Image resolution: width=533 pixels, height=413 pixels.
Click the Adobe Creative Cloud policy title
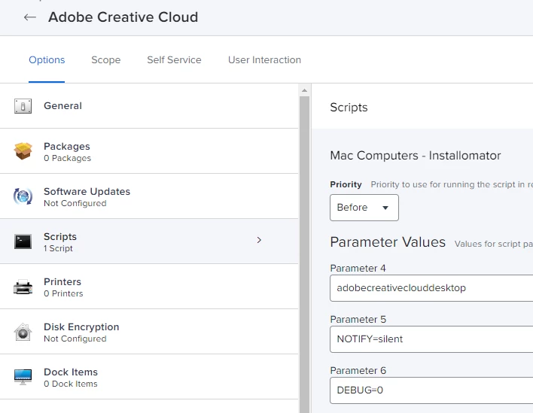click(x=123, y=17)
